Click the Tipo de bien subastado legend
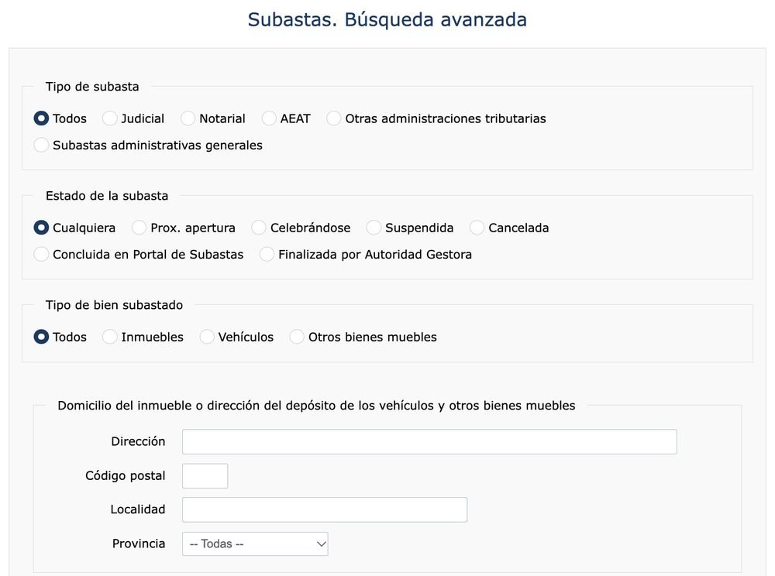 click(x=114, y=304)
